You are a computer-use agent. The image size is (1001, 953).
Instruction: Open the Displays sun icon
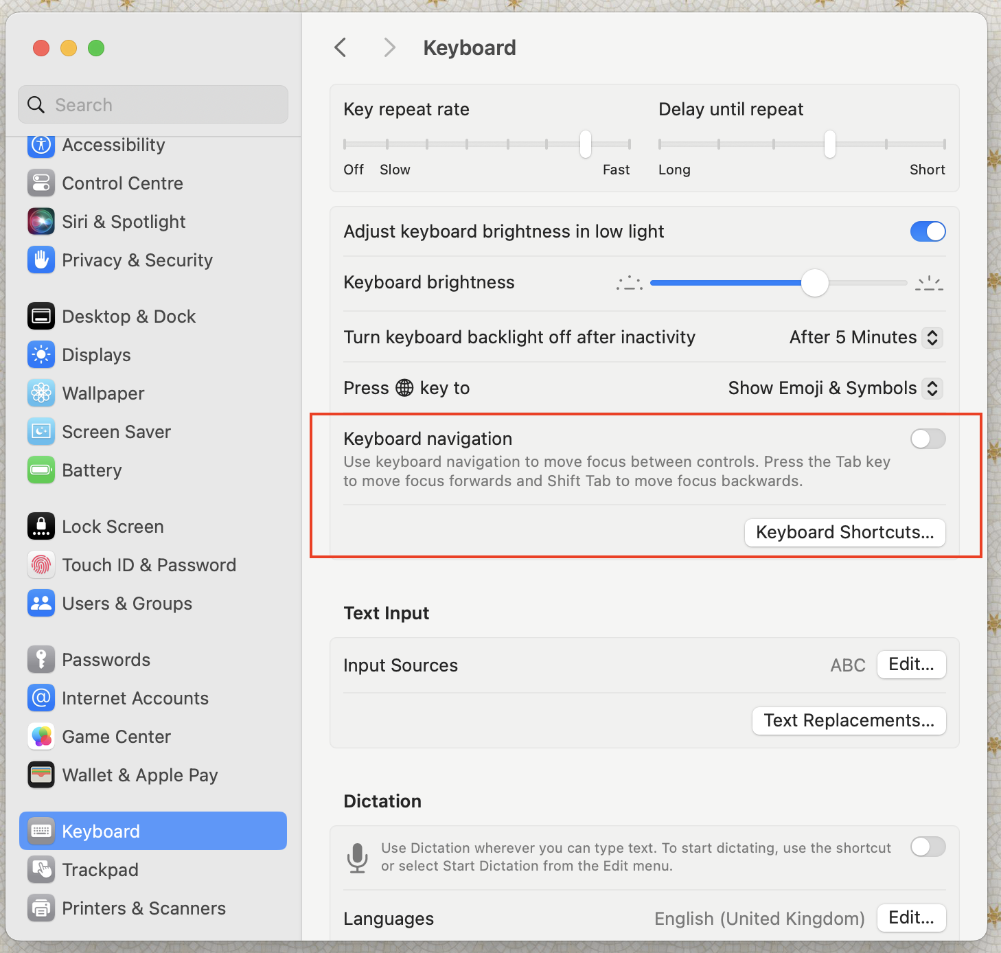coord(41,355)
